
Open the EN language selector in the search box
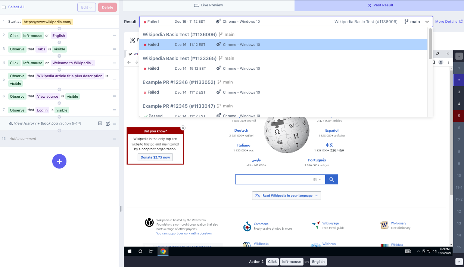(x=317, y=179)
